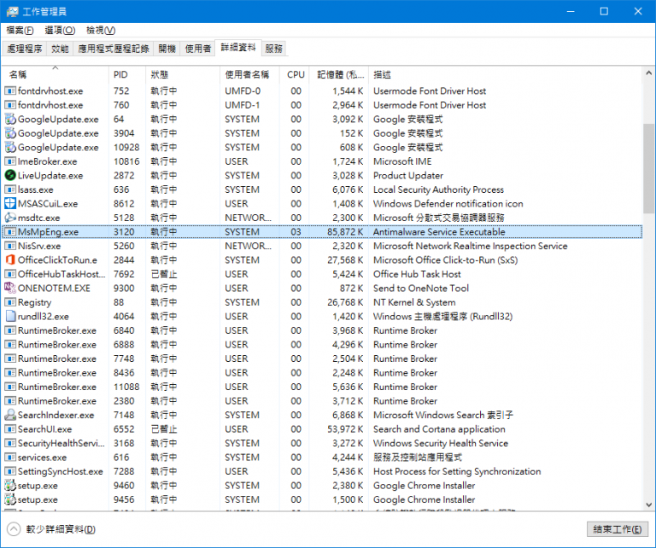Click the ImeBroker.exe process icon

pos(10,161)
